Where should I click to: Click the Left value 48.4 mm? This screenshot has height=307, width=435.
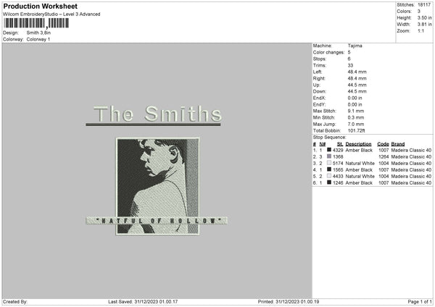point(357,72)
